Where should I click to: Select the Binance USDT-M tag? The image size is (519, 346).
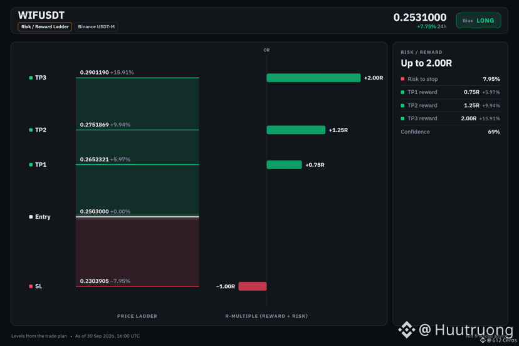[97, 27]
